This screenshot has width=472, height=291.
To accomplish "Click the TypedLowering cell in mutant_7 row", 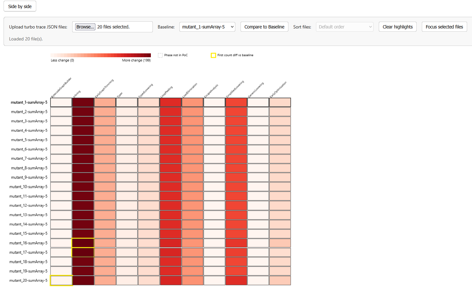I will coord(149,158).
